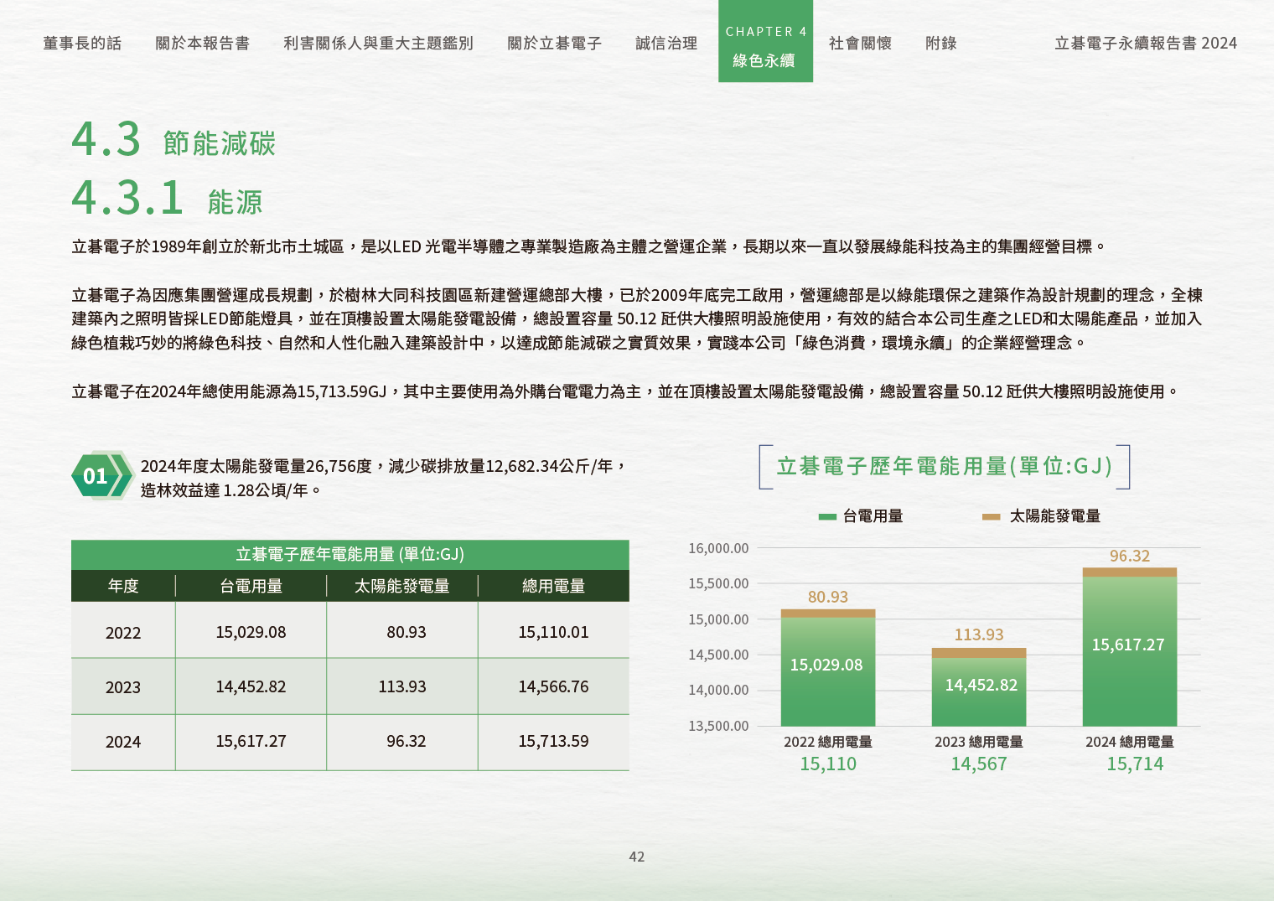Open the 附錄 navigation tab

941,44
